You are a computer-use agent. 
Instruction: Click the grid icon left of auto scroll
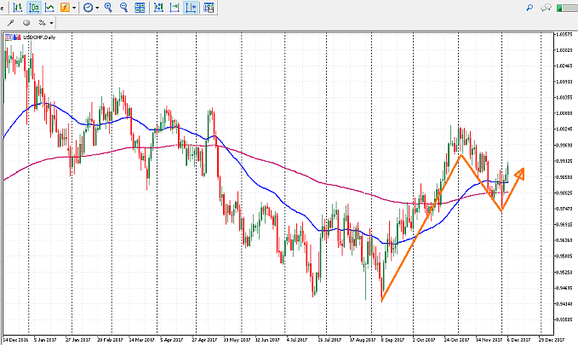pos(157,8)
